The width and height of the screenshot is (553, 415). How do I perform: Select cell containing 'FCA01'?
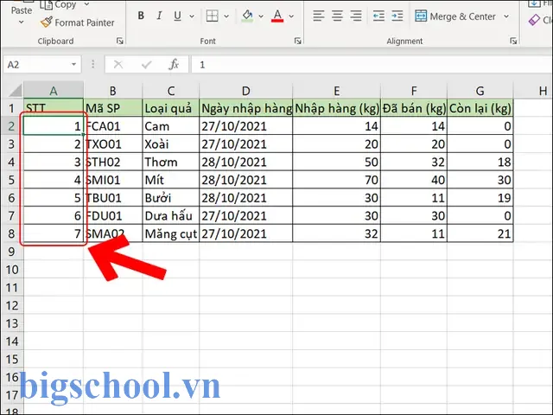pos(113,126)
